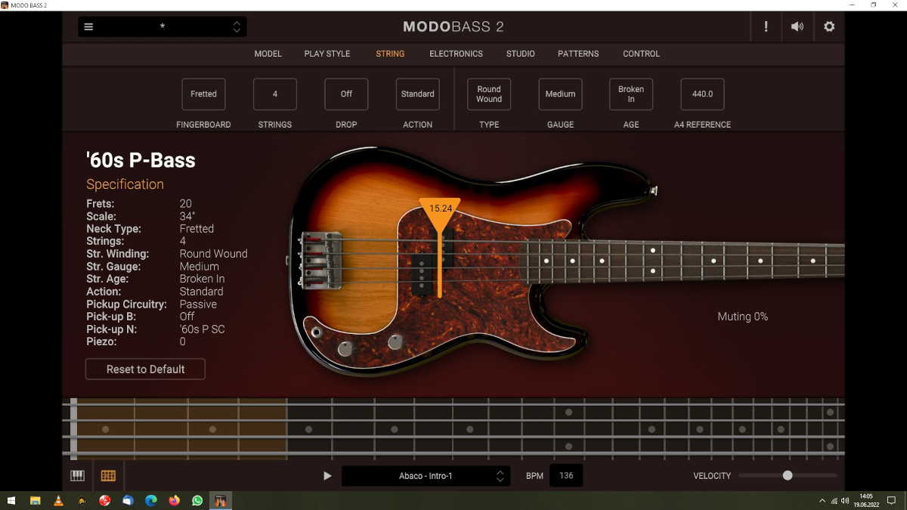Click the output jack on the bass body
Screen dimensions: 907x510
click(316, 332)
